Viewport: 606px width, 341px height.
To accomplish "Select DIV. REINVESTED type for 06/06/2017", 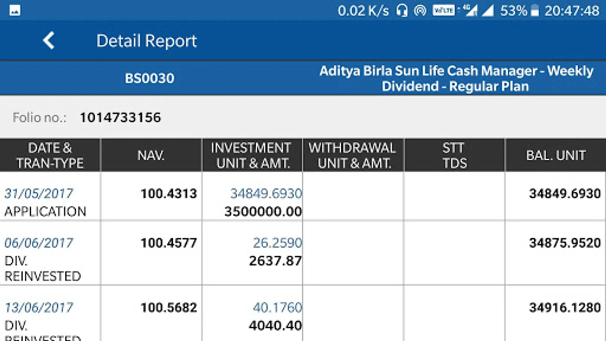I will (43, 269).
